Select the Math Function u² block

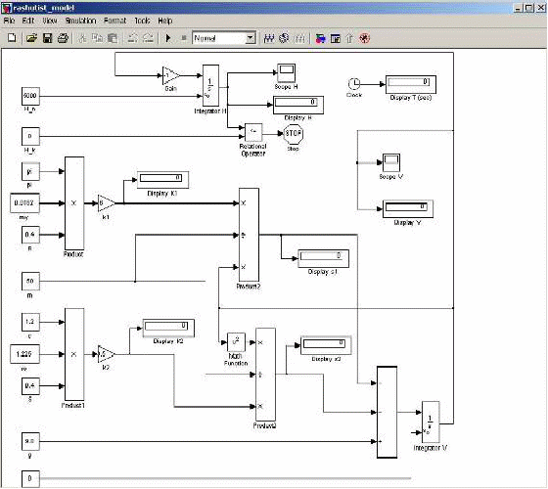(x=236, y=342)
